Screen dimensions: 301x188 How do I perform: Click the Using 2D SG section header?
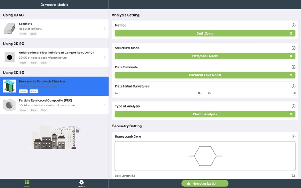[14, 44]
